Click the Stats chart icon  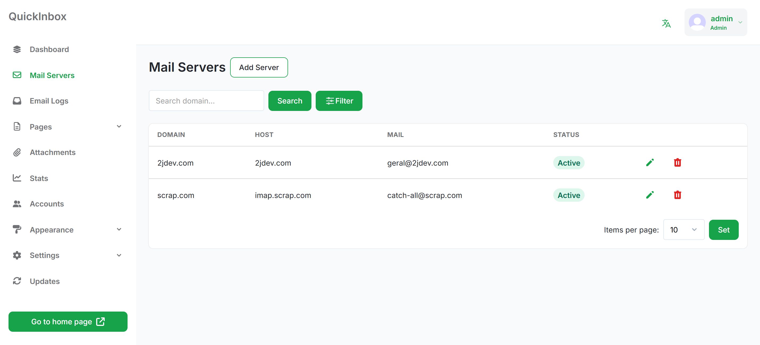(x=17, y=178)
